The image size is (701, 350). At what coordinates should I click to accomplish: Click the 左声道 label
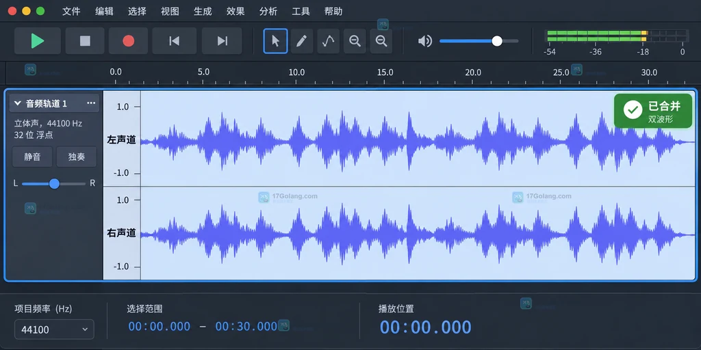tap(121, 140)
